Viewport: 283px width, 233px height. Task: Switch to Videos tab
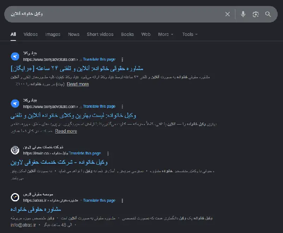tap(30, 34)
